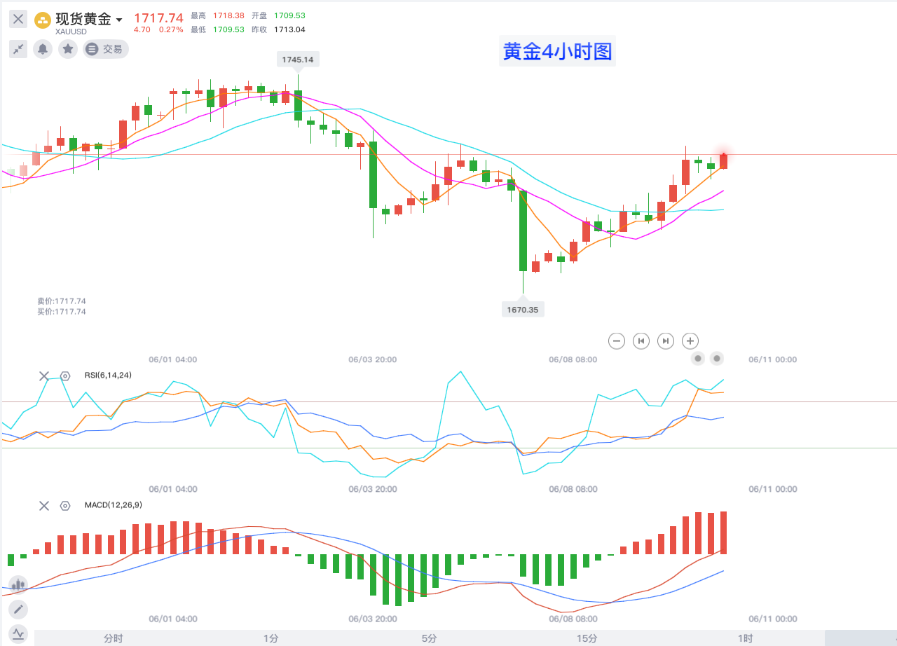Open the indicator line icon at bottom left

(x=18, y=634)
